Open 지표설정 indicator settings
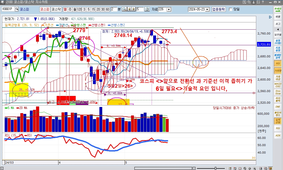 (278, 49)
